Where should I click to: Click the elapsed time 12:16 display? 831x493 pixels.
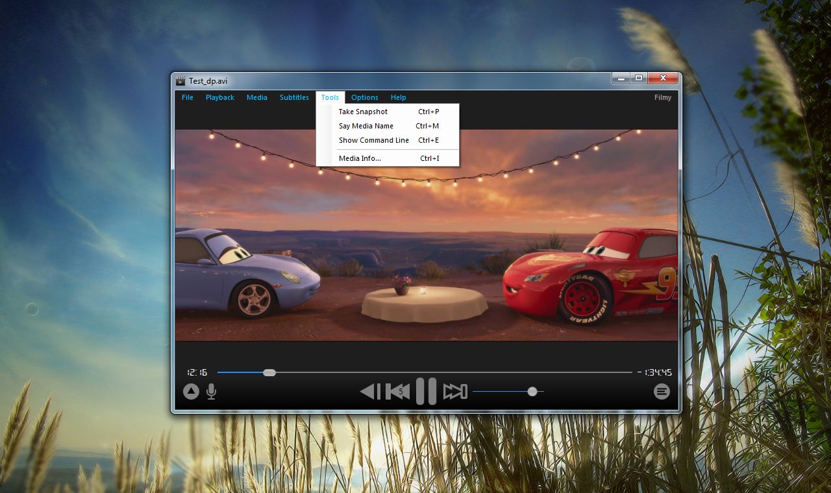click(197, 372)
